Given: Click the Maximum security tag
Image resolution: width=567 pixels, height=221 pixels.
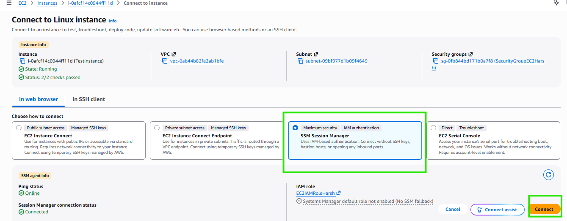Looking at the screenshot, I should pyautogui.click(x=320, y=128).
